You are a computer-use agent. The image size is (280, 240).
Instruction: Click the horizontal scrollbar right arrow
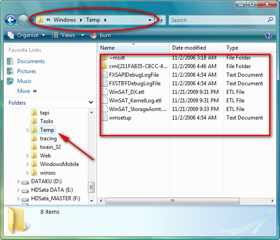tap(272, 201)
